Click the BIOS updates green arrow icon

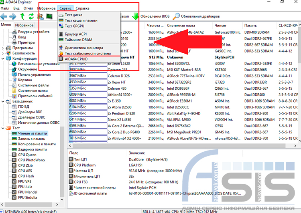click(136, 16)
